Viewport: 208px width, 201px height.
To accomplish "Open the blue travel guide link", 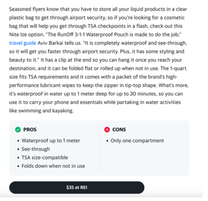I will [23, 43].
